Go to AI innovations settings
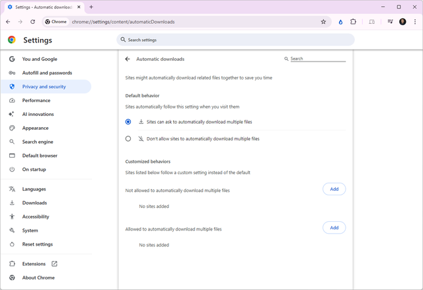Screen dimensions: 423x290 38,115
